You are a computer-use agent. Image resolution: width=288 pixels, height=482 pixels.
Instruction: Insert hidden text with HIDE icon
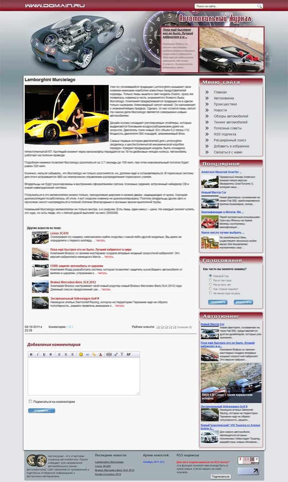[x=109, y=355]
